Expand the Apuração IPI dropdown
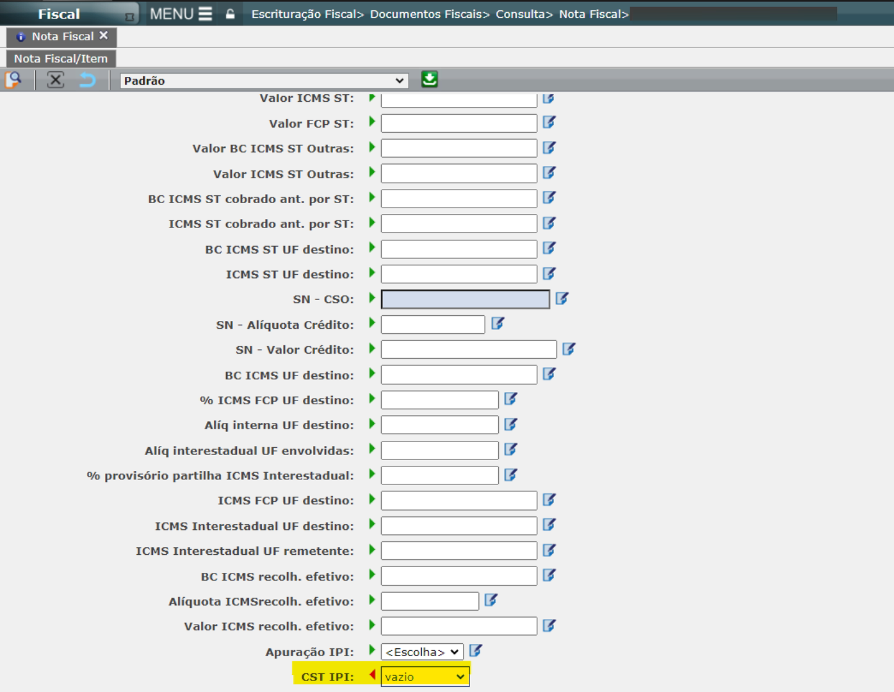The image size is (894, 692). tap(422, 652)
